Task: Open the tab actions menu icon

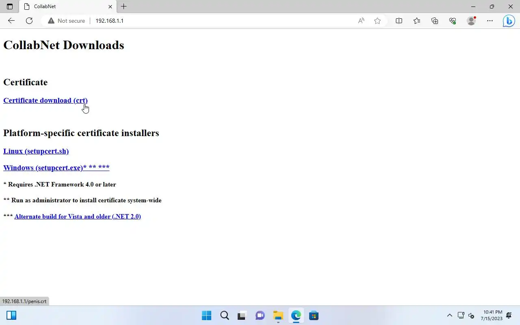Action: pyautogui.click(x=10, y=6)
